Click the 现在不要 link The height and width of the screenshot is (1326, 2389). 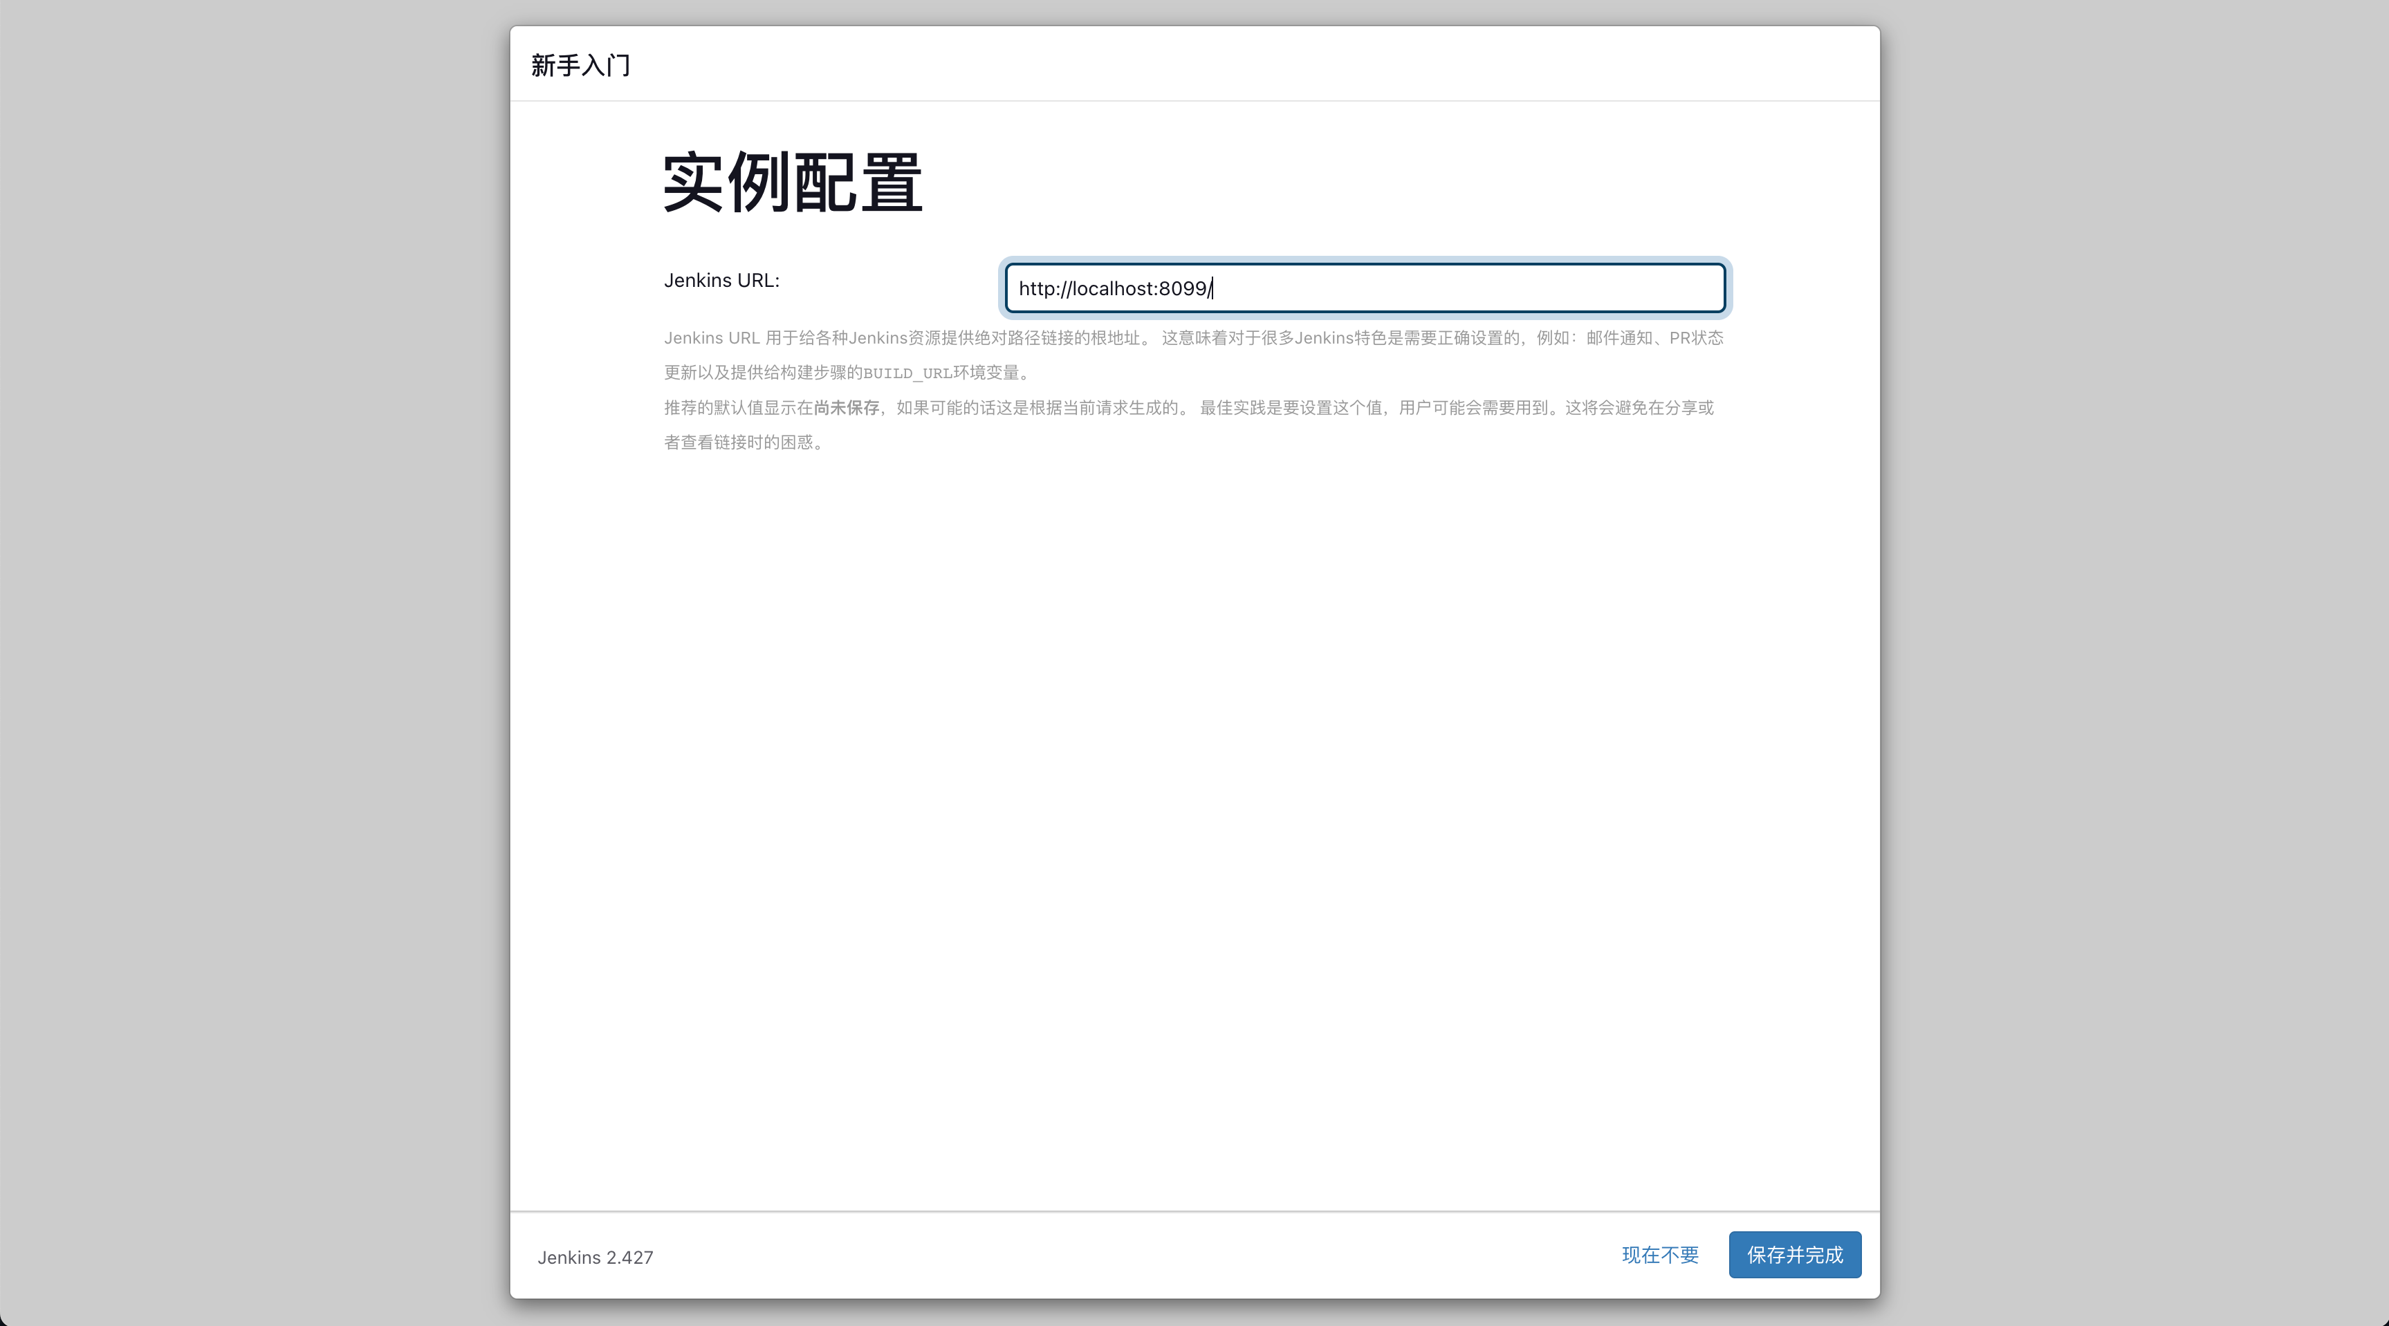tap(1659, 1255)
